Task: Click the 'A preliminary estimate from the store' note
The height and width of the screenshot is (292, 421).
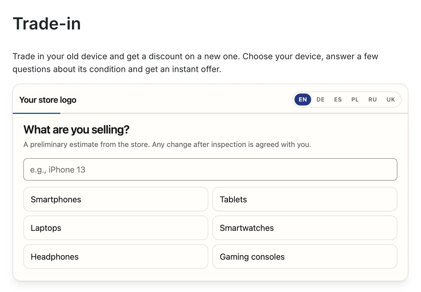Action: point(167,144)
